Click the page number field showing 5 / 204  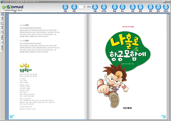point(85,7)
